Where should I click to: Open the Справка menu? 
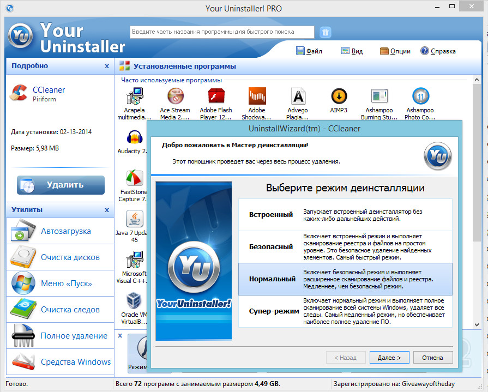point(438,51)
